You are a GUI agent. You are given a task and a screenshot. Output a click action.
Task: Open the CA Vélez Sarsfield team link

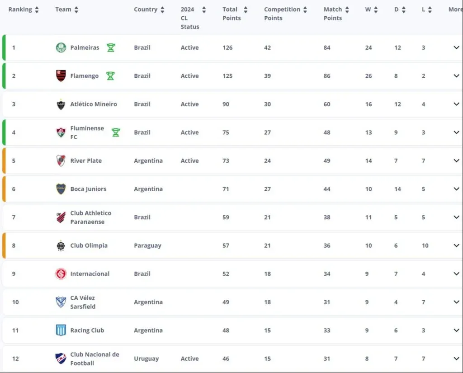pos(82,302)
